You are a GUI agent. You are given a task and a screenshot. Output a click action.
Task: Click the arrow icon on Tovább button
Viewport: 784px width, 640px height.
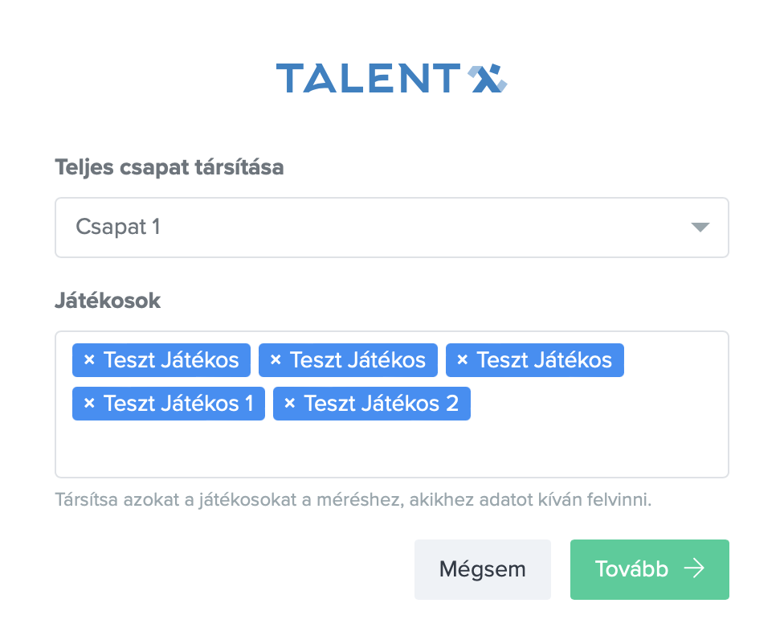click(x=694, y=569)
